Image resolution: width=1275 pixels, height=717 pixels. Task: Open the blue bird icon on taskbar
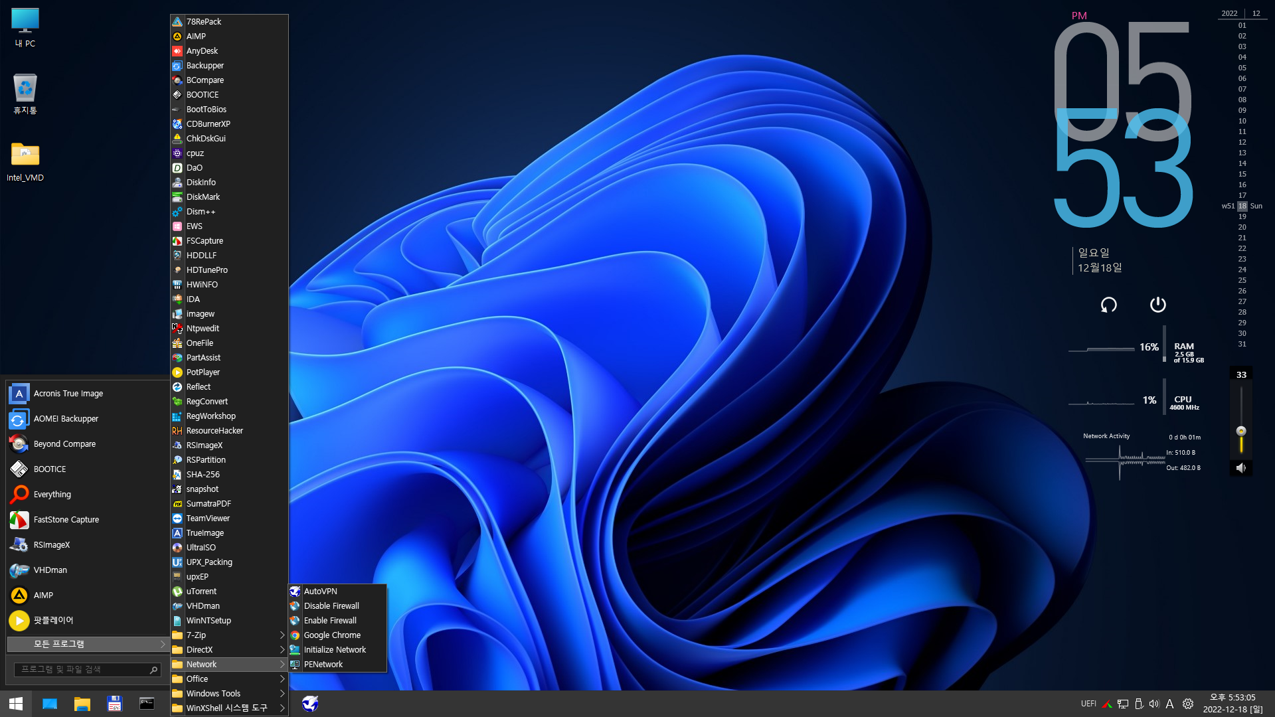click(310, 704)
